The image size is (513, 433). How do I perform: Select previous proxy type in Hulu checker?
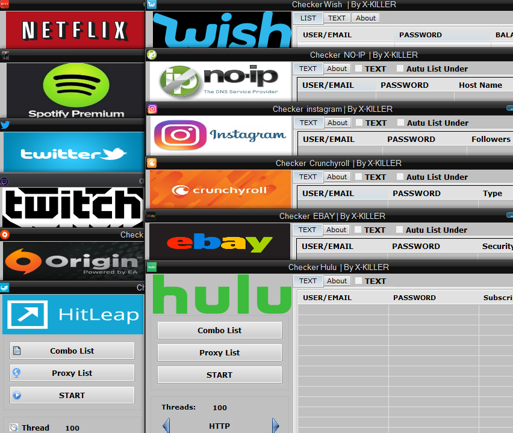[x=166, y=426]
